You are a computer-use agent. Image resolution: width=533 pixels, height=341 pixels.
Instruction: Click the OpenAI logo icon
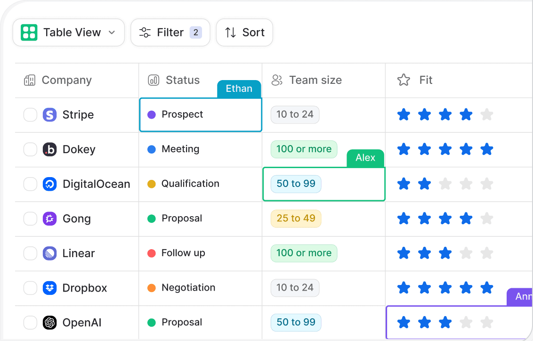[x=49, y=323]
